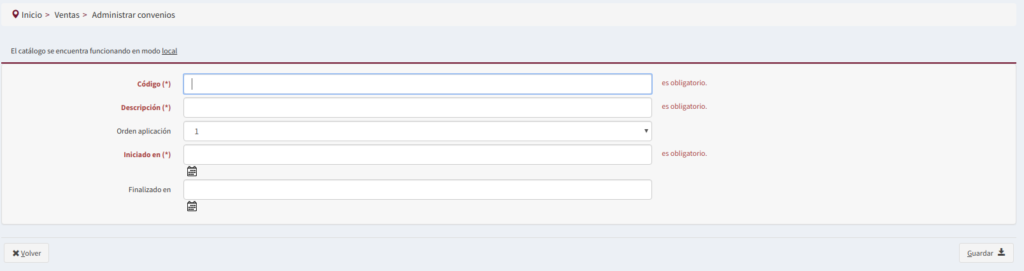Click the X icon on Volver
Viewport: 1024px width, 271px height.
click(x=16, y=253)
